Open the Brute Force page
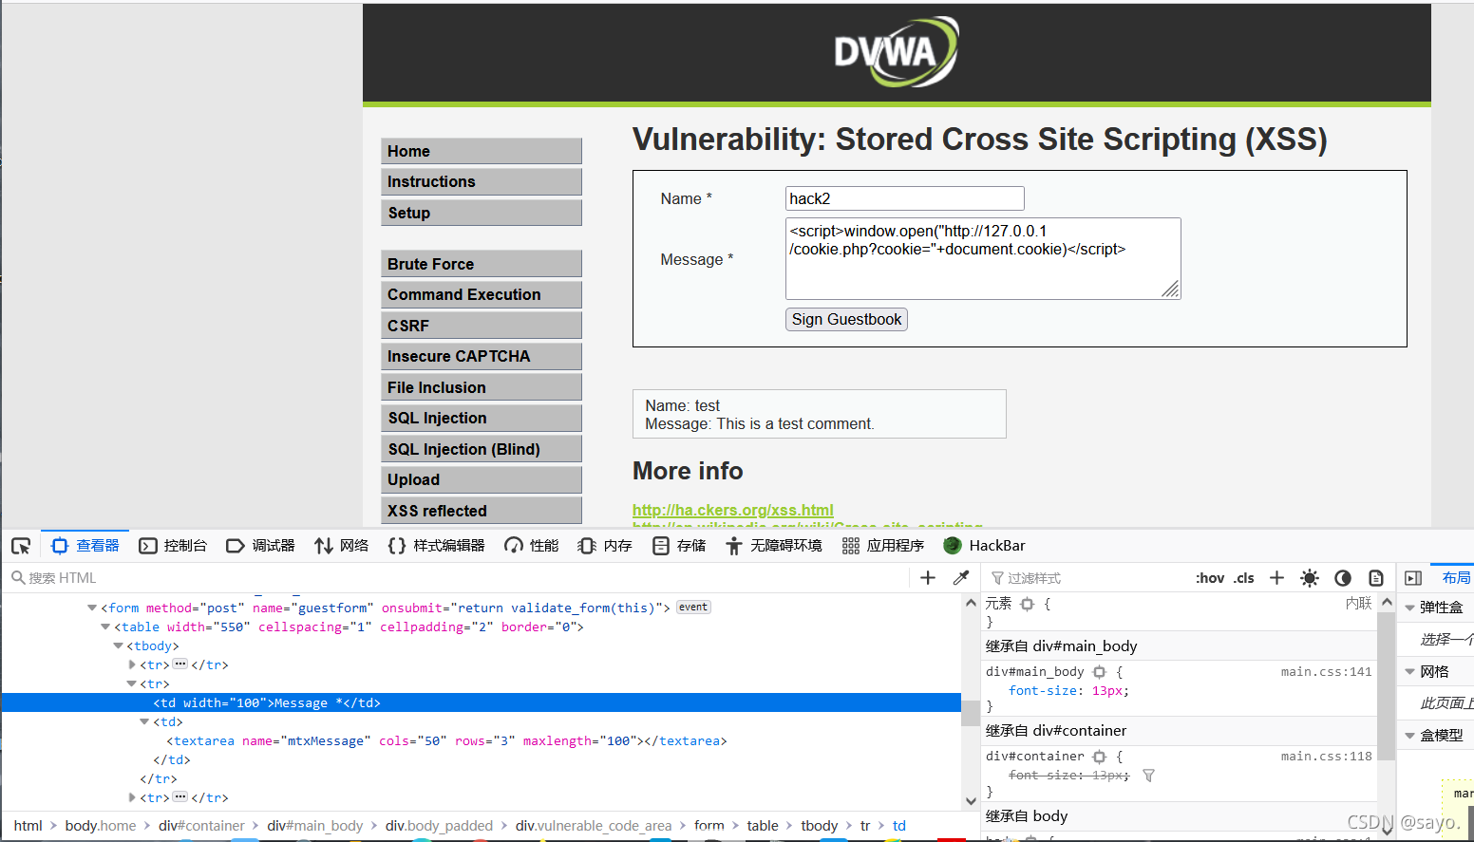The height and width of the screenshot is (842, 1474). pos(482,264)
